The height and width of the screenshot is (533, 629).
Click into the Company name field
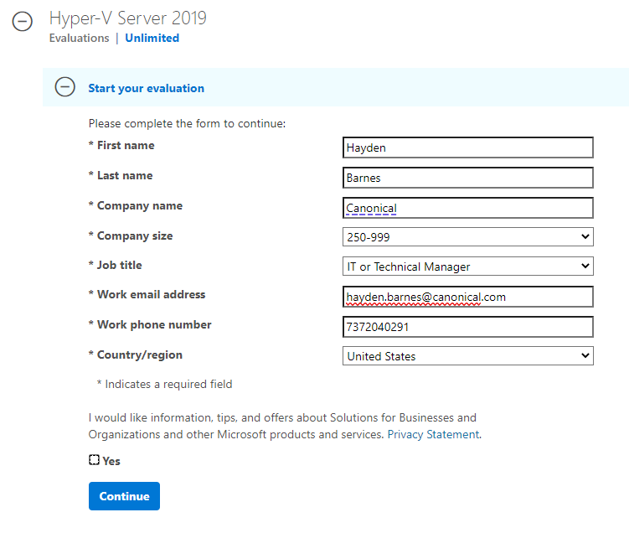467,208
